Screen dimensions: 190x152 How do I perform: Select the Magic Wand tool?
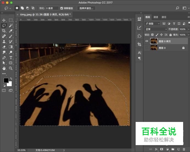(11, 25)
